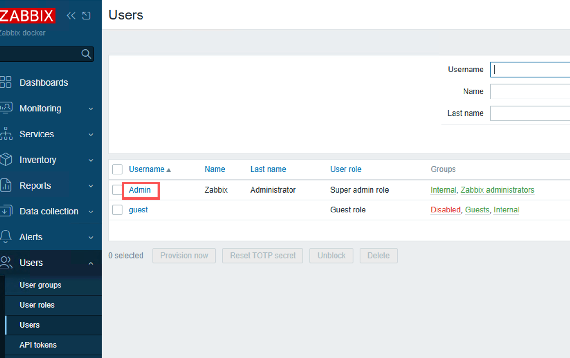Open the Admin user link
The height and width of the screenshot is (358, 570).
(x=140, y=190)
